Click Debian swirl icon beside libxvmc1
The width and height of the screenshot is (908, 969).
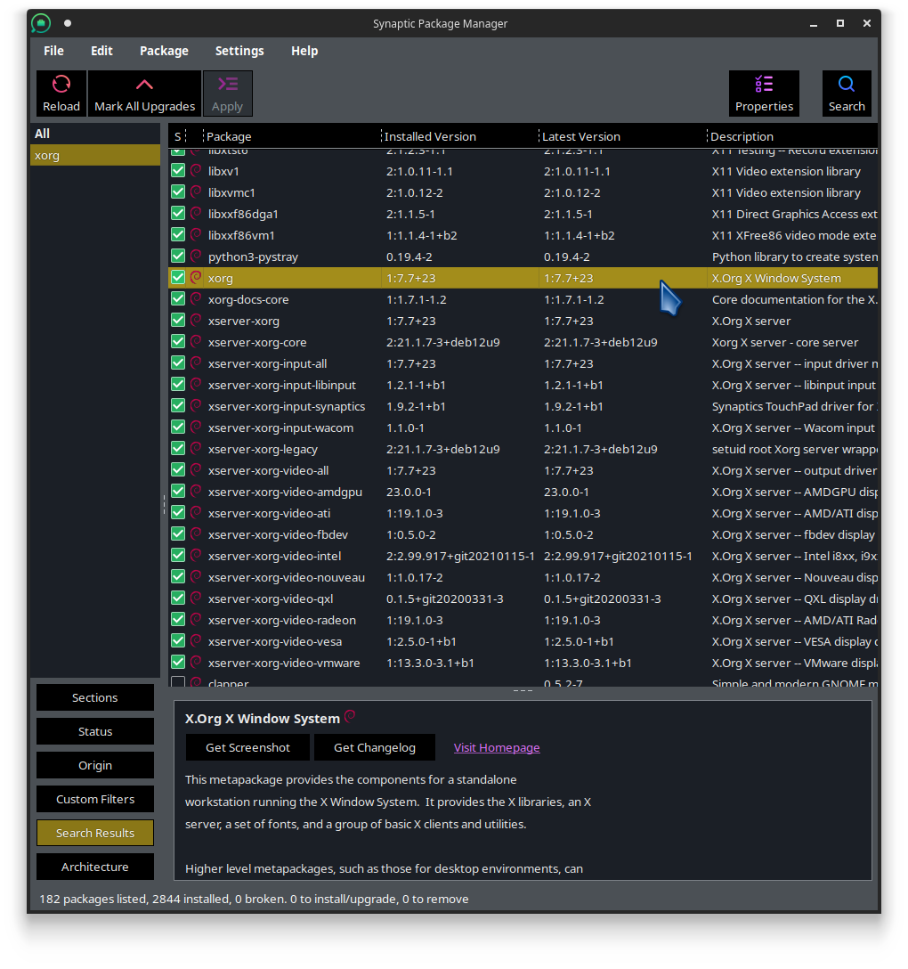point(196,192)
